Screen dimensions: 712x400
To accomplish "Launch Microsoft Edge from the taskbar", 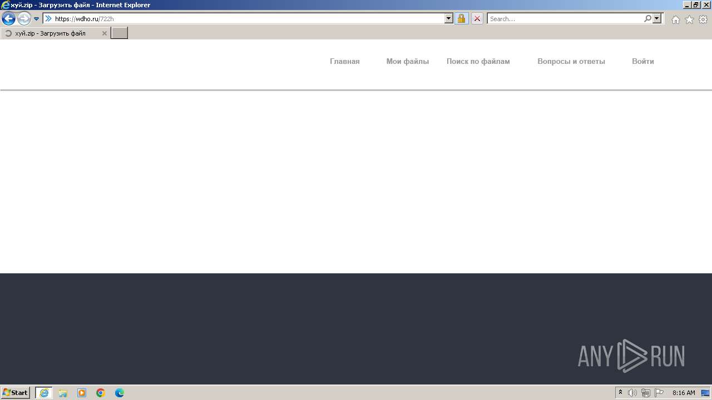I will (x=120, y=393).
